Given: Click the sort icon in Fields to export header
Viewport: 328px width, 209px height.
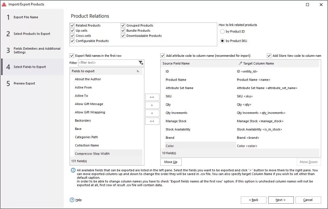Looking at the screenshot, I should point(138,71).
